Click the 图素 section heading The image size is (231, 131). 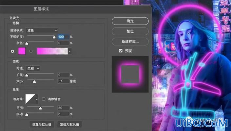point(16,61)
